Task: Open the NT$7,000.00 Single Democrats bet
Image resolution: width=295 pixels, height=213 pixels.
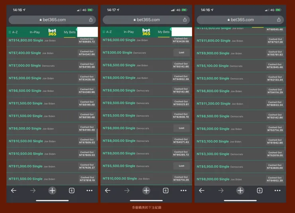Action: pos(52,66)
